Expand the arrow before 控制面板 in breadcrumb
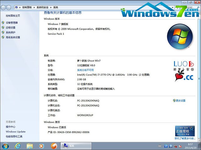 [x=20, y=7]
